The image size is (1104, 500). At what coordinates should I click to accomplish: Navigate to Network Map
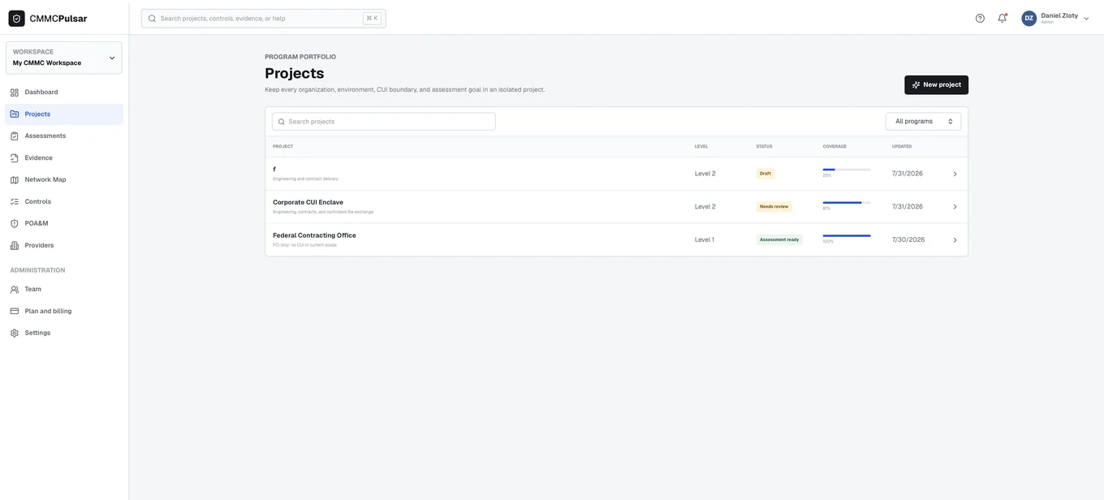(64, 180)
